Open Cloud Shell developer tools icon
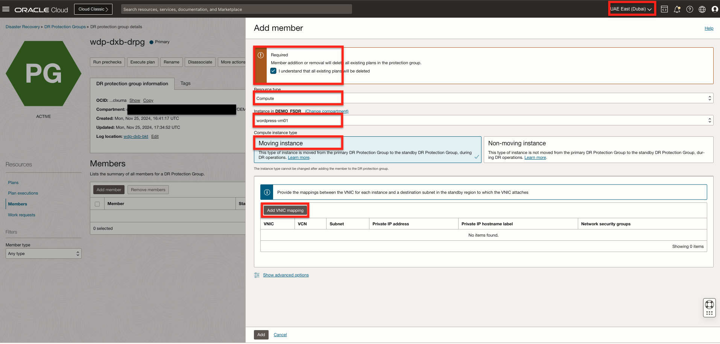Image resolution: width=720 pixels, height=344 pixels. [664, 9]
